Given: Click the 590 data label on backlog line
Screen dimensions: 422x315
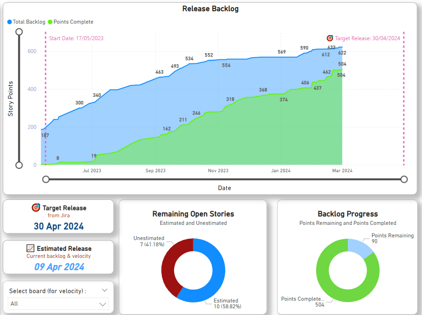Looking at the screenshot, I should coord(305,48).
